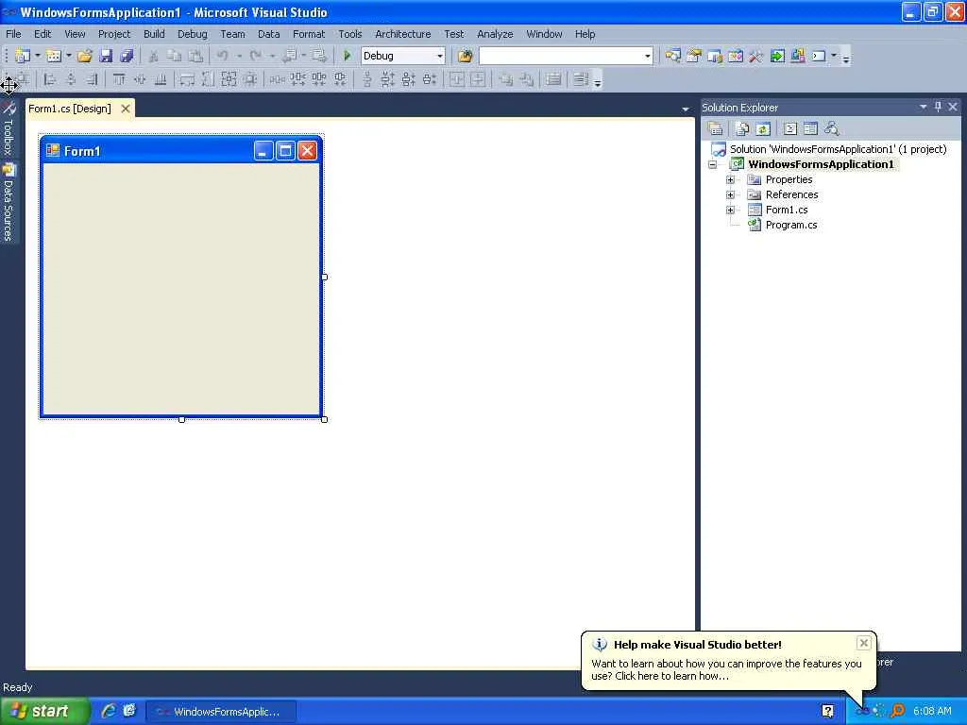Launch Internet Explorer from quick launch
This screenshot has height=725, width=967.
pyautogui.click(x=109, y=711)
